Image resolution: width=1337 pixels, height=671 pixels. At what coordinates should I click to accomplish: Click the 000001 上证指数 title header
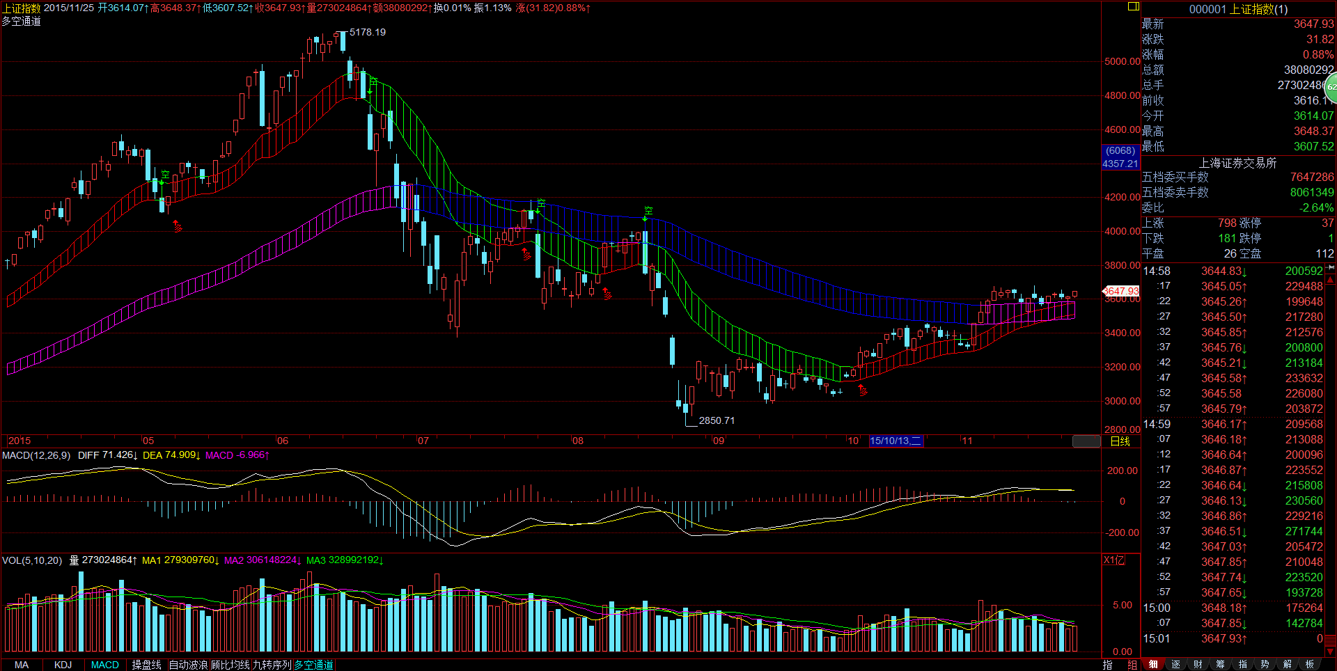1238,9
